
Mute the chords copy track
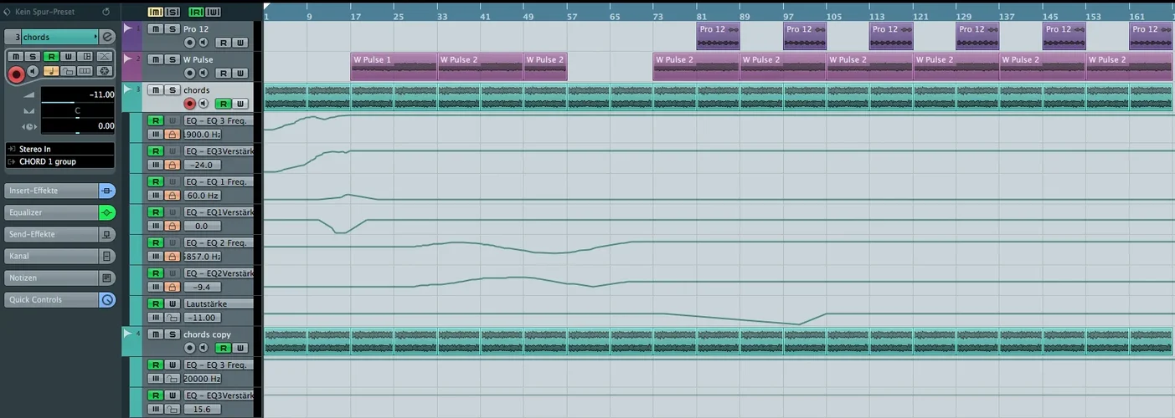tap(155, 334)
